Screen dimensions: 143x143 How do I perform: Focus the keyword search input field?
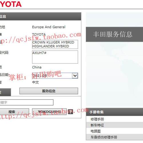pyautogui.click(x=27, y=102)
